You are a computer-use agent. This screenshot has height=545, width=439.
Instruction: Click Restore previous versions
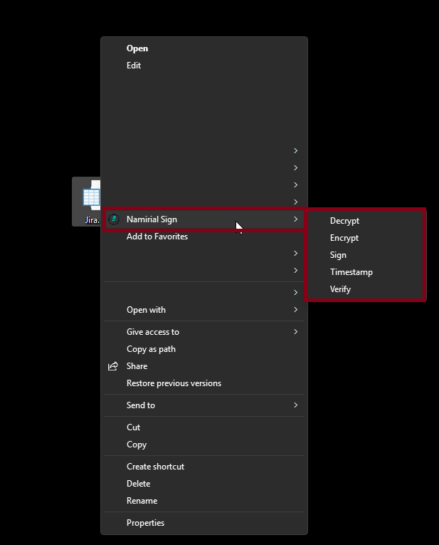tap(174, 383)
